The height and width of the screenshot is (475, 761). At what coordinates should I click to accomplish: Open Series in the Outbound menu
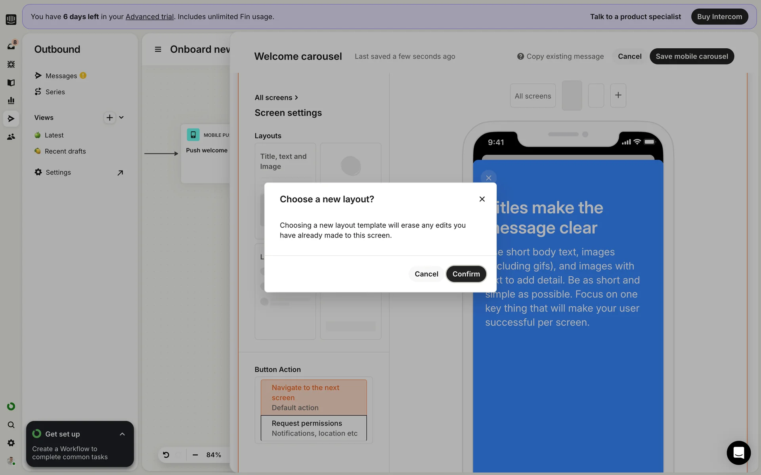[55, 92]
